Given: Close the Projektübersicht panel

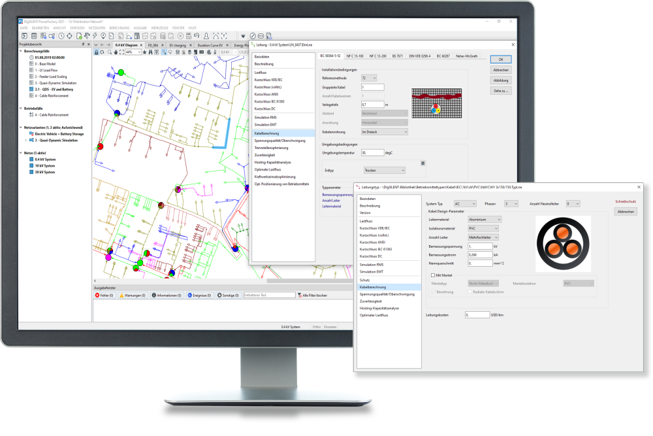Looking at the screenshot, I should pos(88,44).
